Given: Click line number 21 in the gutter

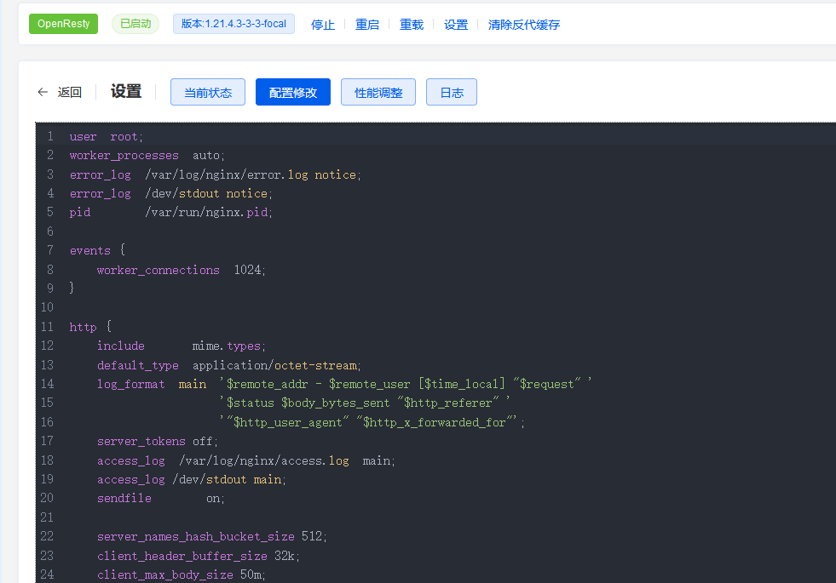Looking at the screenshot, I should coord(47,517).
